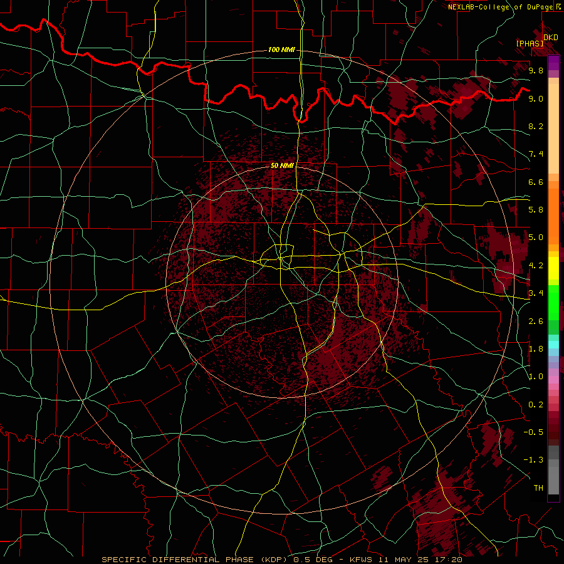Click the -1.3 value on the color scale

click(533, 460)
